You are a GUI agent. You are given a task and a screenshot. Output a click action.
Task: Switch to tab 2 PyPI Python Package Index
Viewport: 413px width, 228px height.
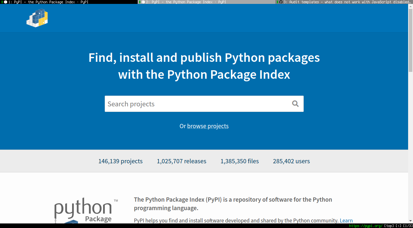point(206,2)
